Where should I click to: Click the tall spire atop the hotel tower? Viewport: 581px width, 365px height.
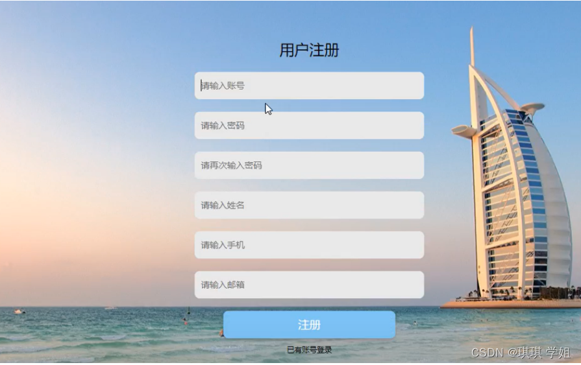(x=472, y=46)
